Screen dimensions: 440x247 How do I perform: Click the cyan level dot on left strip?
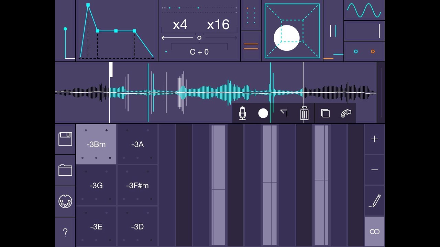65,29
